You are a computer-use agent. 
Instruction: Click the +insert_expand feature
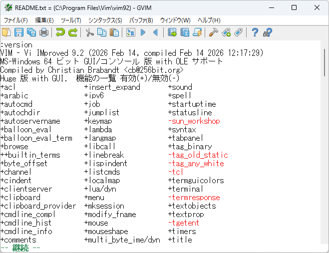[x=112, y=87]
